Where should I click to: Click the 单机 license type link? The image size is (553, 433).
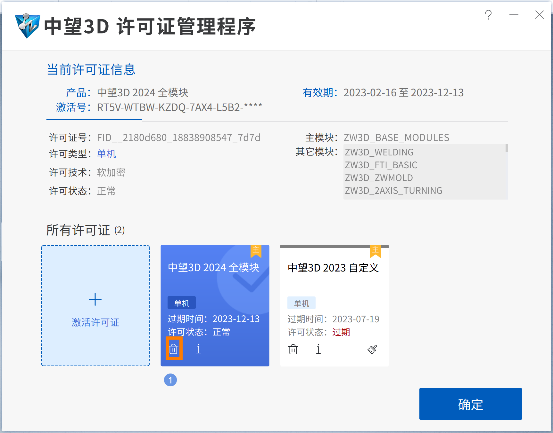pos(106,154)
